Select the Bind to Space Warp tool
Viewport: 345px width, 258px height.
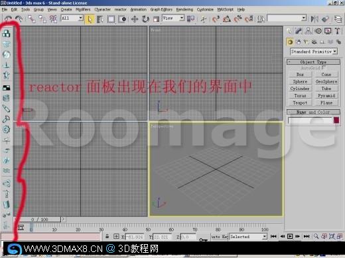pos(53,19)
